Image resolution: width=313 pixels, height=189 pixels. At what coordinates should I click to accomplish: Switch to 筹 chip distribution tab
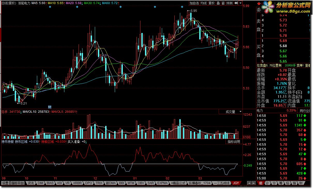point(281,183)
